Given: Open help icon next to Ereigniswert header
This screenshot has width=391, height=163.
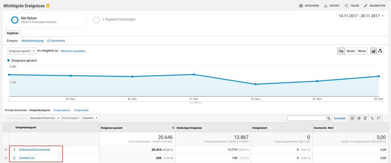Looking at the screenshot, I should (270, 128).
